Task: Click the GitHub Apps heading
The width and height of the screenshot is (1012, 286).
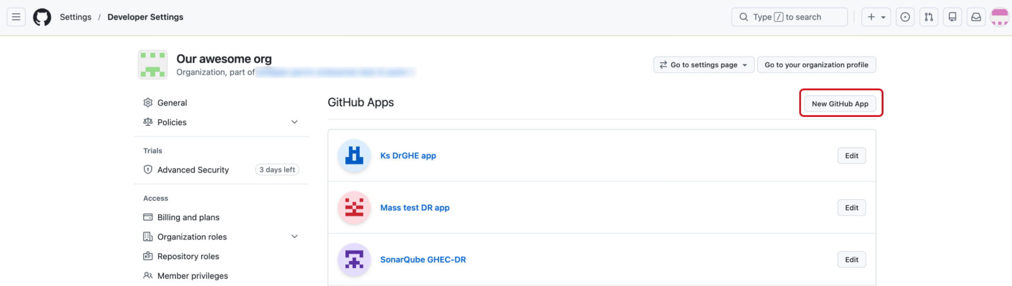Action: (361, 102)
